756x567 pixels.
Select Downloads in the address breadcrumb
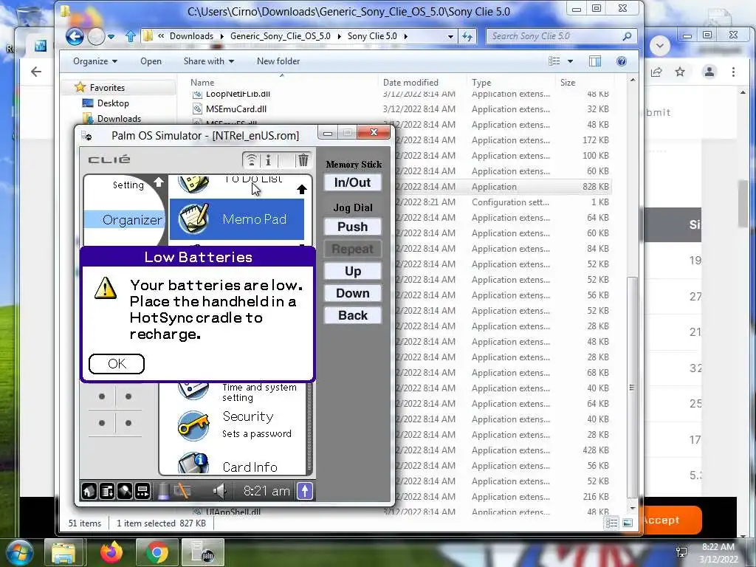point(191,36)
